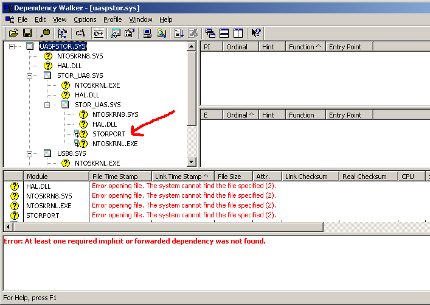
Task: Click Function header in upper imports pane
Action: (x=305, y=47)
